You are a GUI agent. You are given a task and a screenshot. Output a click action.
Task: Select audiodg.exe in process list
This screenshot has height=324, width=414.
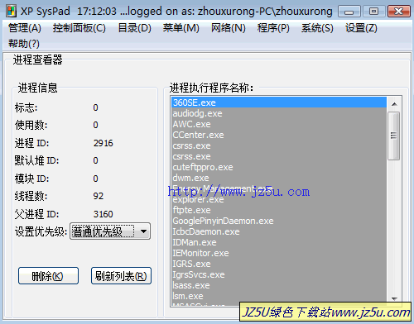click(x=279, y=113)
